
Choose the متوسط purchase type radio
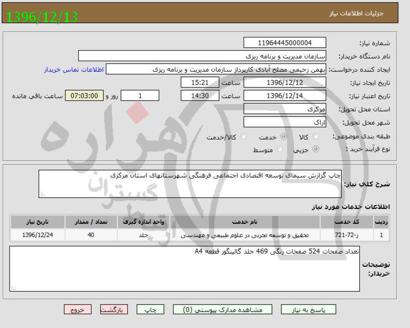[280, 149]
